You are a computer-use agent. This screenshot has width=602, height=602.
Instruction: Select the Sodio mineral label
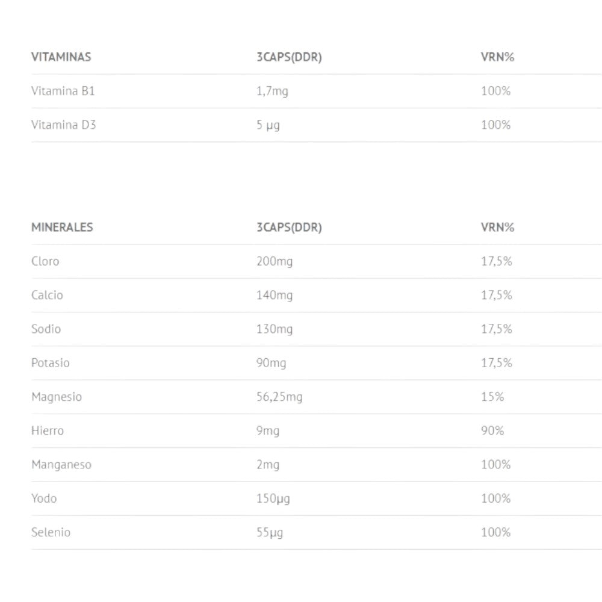click(46, 329)
